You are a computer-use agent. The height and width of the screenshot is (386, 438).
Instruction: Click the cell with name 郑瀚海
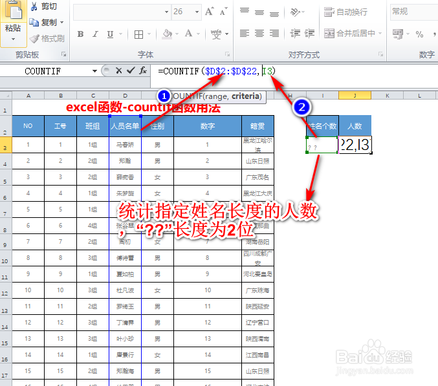coord(125,371)
